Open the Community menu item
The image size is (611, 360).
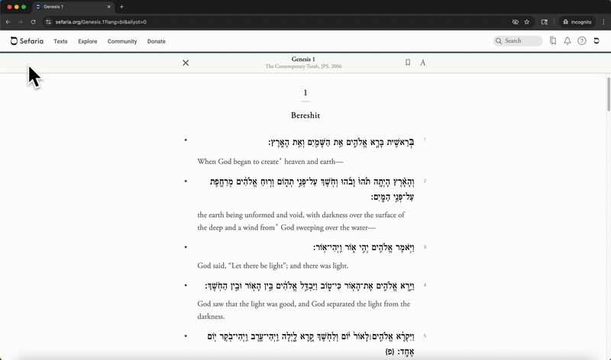pyautogui.click(x=122, y=41)
